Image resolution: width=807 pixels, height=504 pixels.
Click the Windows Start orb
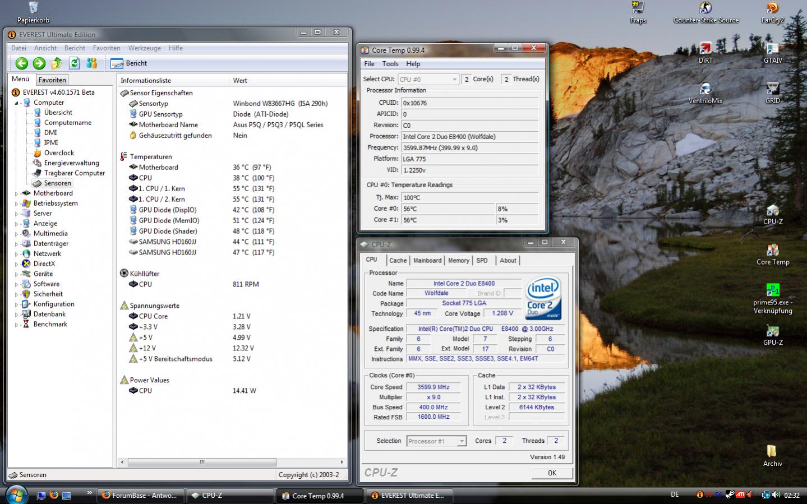click(x=17, y=495)
